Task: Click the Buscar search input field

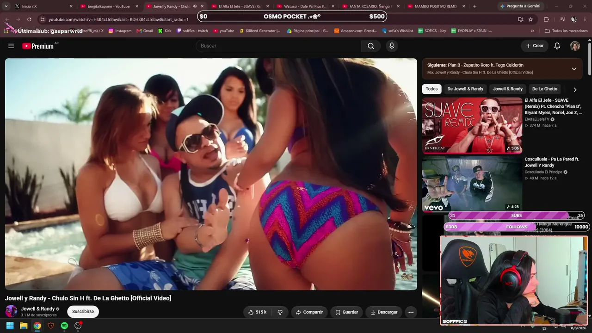Action: (278, 46)
